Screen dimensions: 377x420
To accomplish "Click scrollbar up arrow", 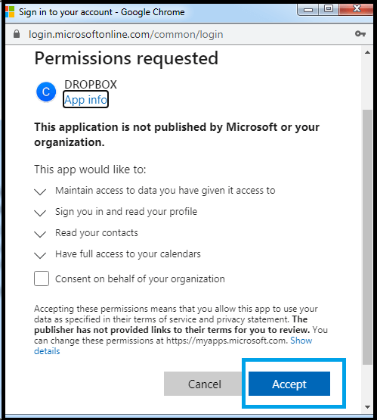I will click(367, 52).
